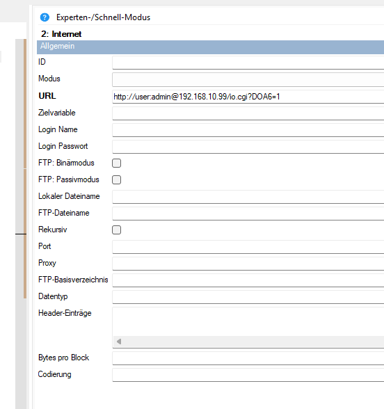
Task: Click into the Zielvariable field
Action: point(248,113)
